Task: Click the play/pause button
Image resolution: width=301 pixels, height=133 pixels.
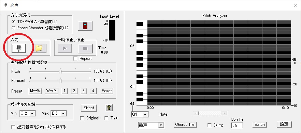Action: (x=65, y=48)
